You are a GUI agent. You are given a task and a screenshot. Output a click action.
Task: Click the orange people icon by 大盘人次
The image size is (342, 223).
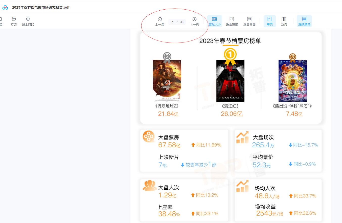click(149, 186)
